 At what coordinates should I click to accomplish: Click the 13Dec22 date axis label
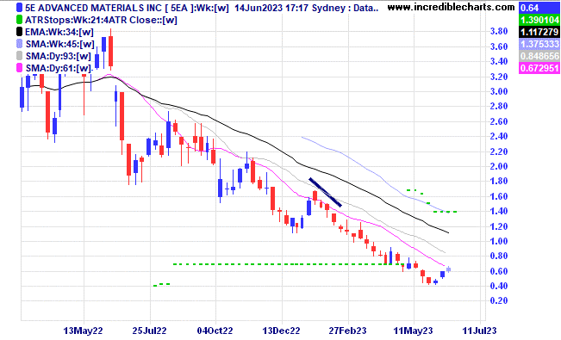coord(281,331)
